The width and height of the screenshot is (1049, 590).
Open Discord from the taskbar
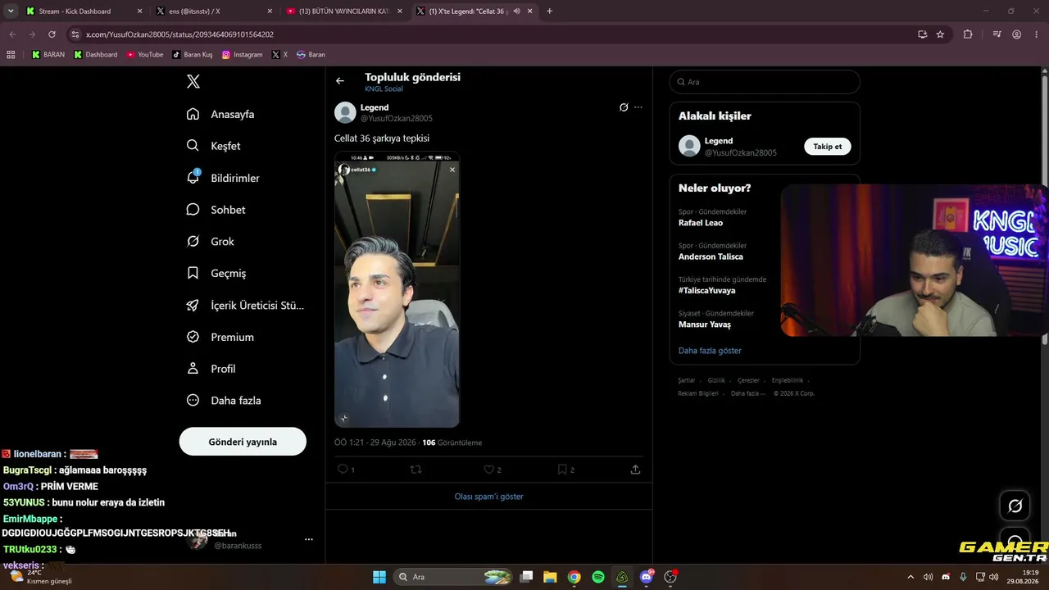[x=647, y=577]
